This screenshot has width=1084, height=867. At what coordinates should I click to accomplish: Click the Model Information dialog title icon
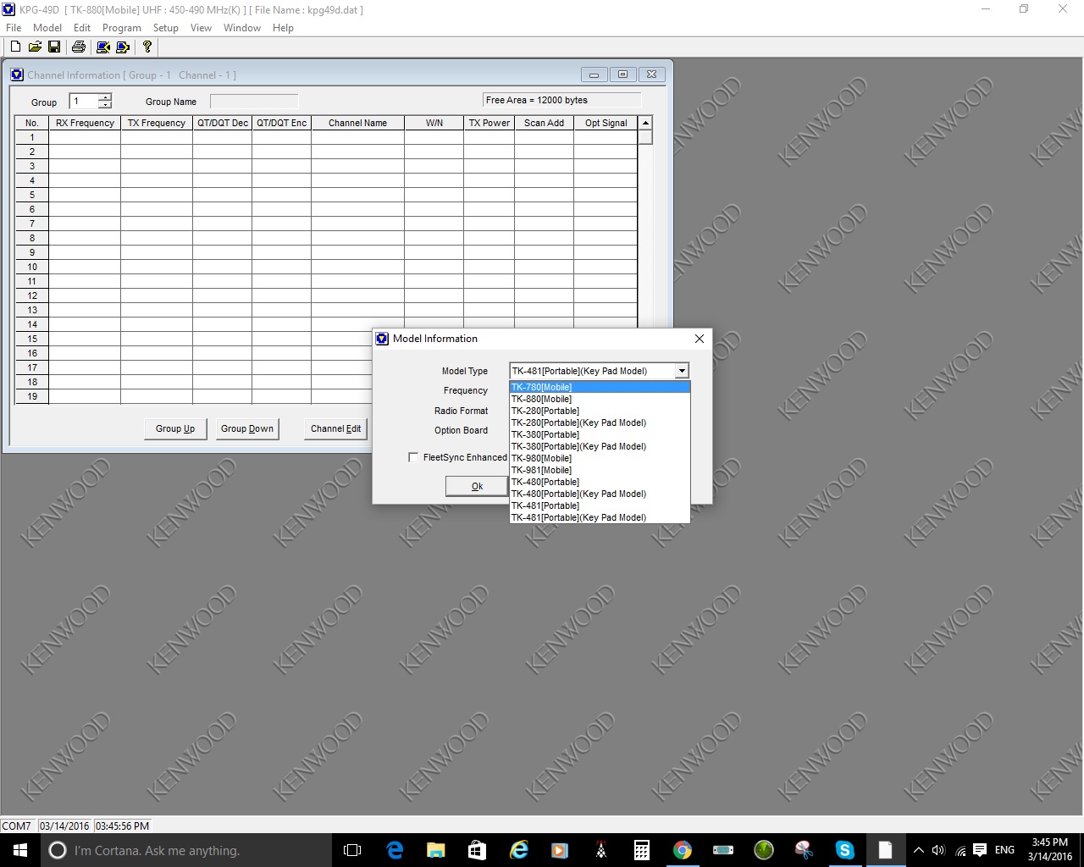pos(382,338)
